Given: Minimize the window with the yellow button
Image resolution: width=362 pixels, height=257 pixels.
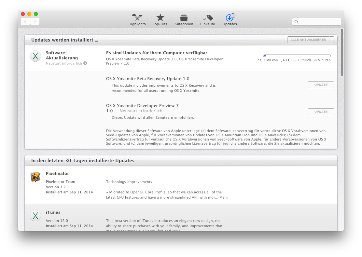Looking at the screenshot, I should click(x=29, y=14).
